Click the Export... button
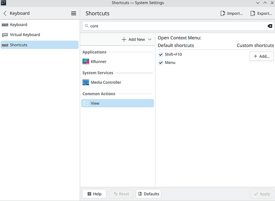The image size is (275, 201). pos(261,14)
